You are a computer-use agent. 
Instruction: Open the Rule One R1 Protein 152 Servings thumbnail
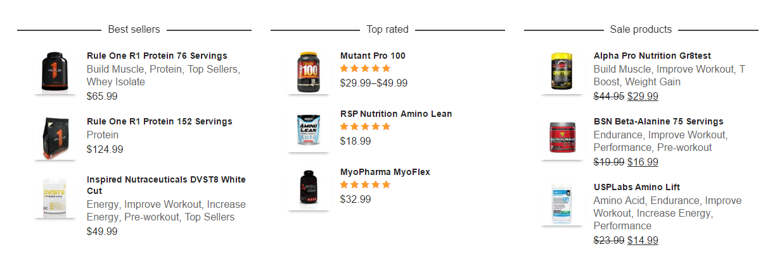pyautogui.click(x=55, y=138)
